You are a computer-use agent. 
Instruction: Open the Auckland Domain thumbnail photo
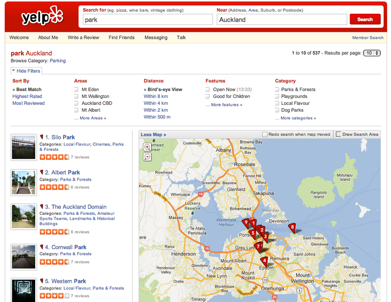[23, 216]
